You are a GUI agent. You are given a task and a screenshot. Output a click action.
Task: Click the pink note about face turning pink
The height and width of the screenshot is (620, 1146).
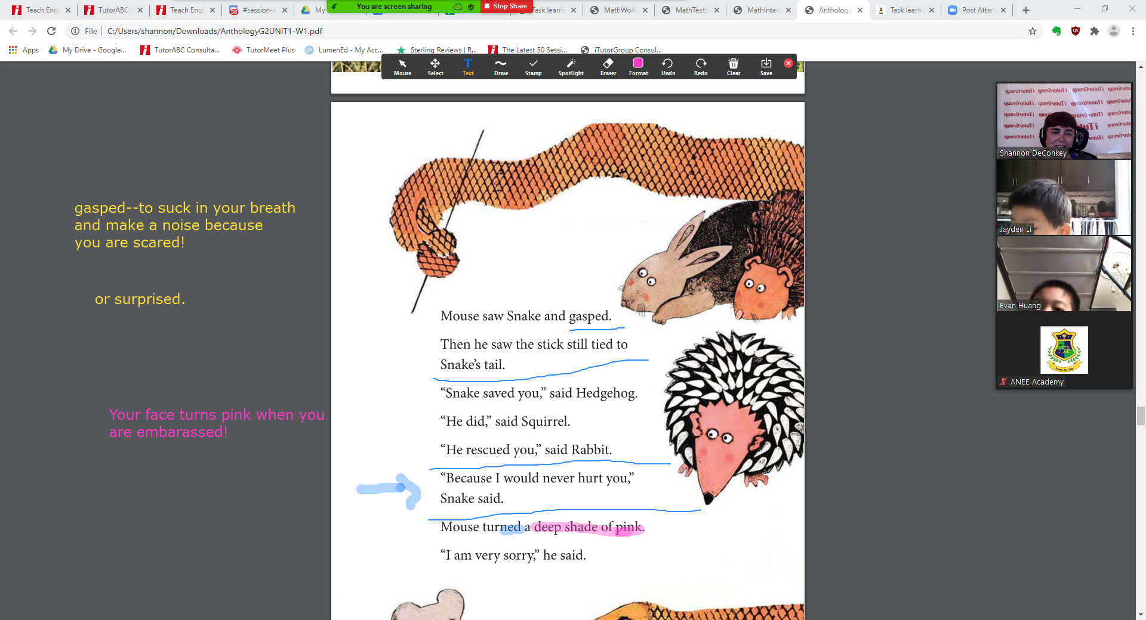(x=217, y=423)
